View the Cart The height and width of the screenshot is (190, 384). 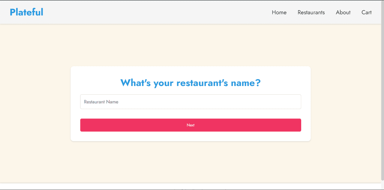pos(367,12)
